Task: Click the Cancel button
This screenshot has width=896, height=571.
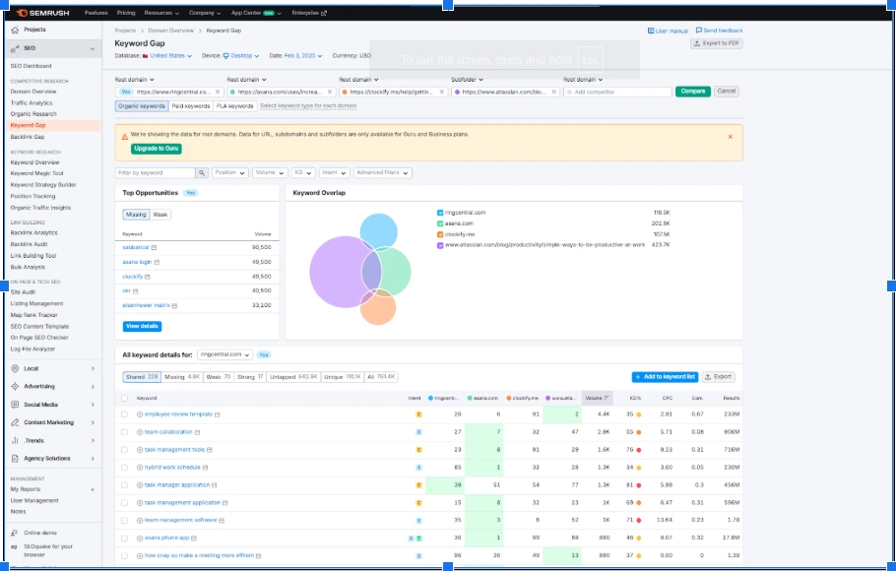Action: tap(727, 92)
